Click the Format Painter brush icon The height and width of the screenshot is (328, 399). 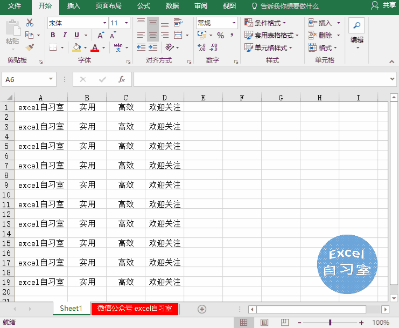click(x=30, y=47)
